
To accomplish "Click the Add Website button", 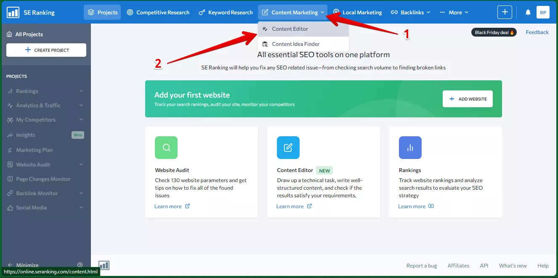I will pos(468,99).
